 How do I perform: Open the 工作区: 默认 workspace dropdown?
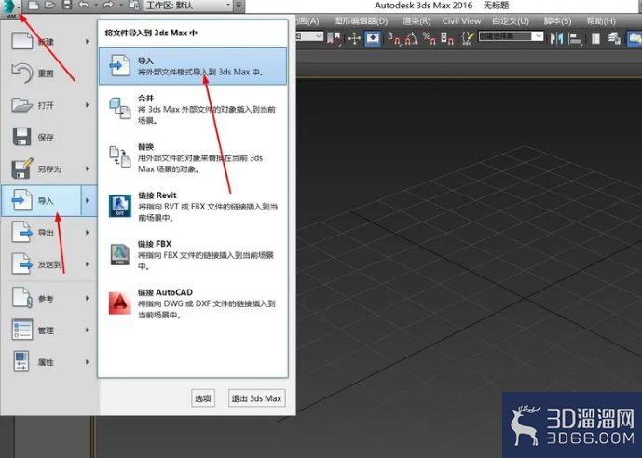[188, 6]
